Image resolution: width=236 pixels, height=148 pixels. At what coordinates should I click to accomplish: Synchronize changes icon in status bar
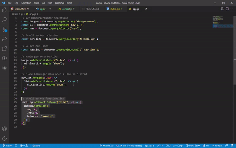(16, 146)
